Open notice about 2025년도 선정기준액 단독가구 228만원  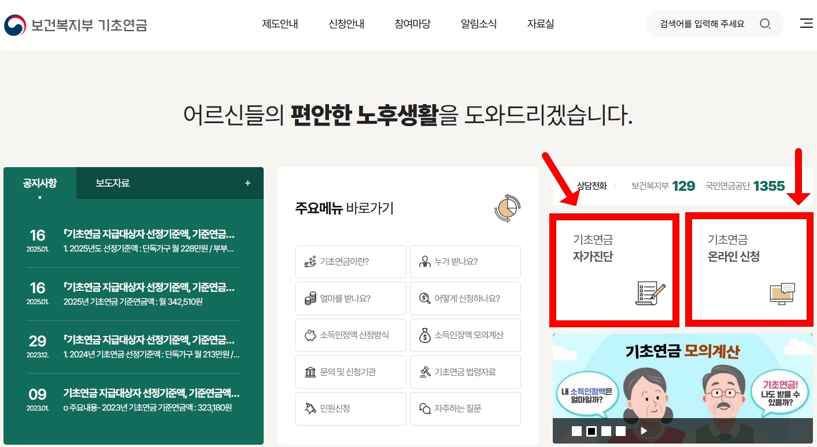click(x=134, y=241)
